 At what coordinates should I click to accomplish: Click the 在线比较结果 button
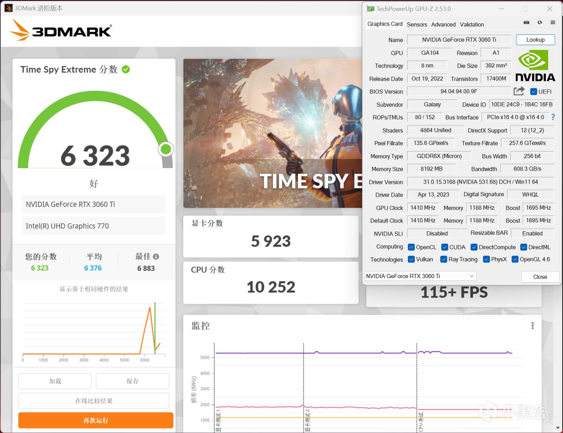click(94, 401)
